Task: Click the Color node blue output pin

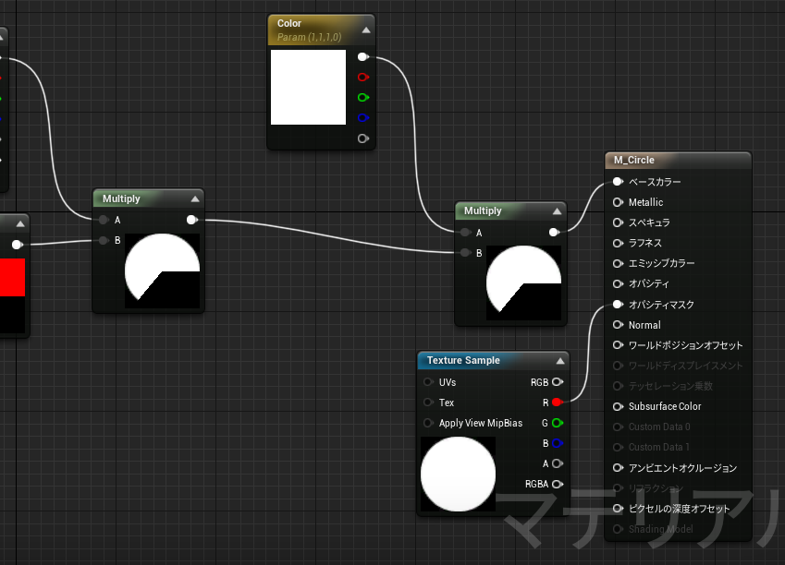Action: (363, 118)
